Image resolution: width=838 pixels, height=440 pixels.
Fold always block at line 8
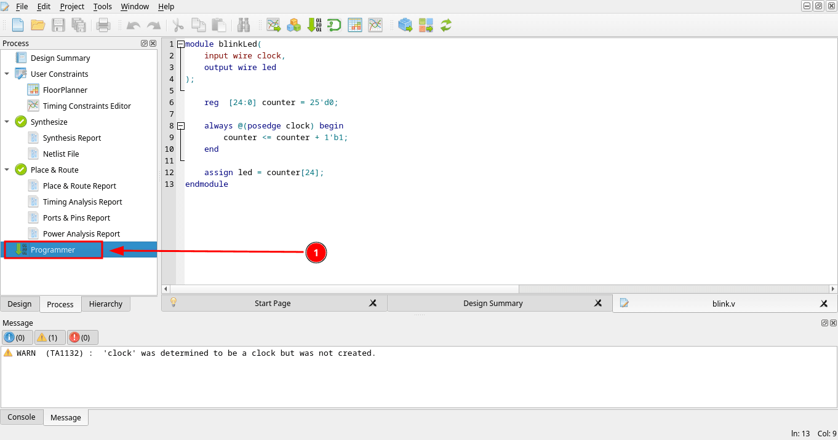(x=180, y=126)
